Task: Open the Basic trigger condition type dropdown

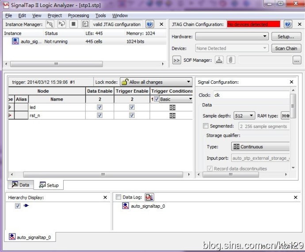Action: 176,99
